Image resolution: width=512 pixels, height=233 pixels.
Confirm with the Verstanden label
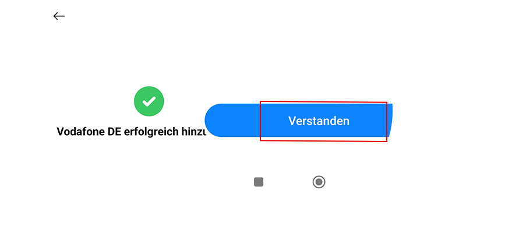pos(319,121)
